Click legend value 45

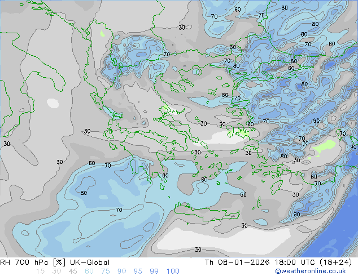(x=73, y=271)
